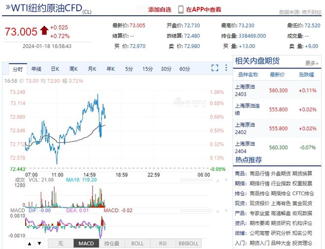
Task: Select the 15分 interval tab
Action: coord(148,69)
